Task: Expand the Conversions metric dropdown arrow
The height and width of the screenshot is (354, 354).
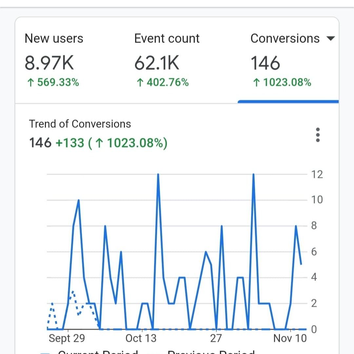Action: [330, 39]
